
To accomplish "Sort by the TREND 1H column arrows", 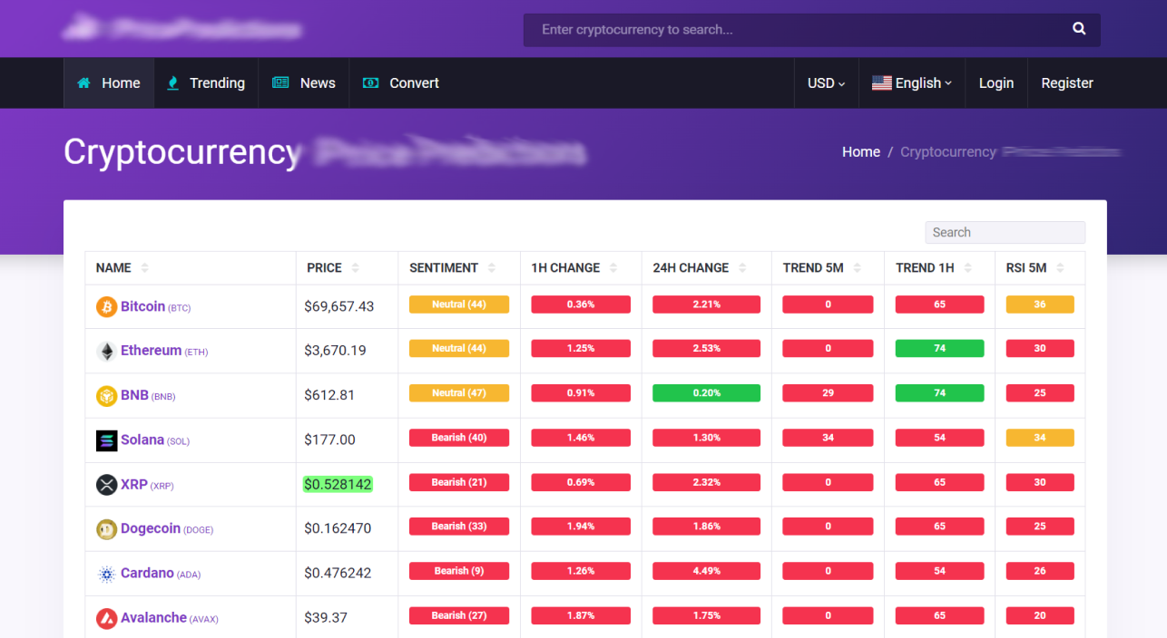I will pos(968,268).
